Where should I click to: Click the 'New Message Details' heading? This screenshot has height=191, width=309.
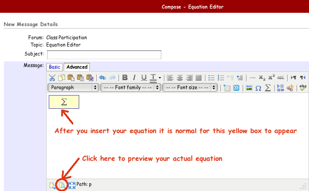(31, 24)
